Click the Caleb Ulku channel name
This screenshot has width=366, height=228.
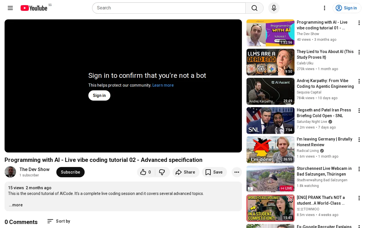(305, 63)
